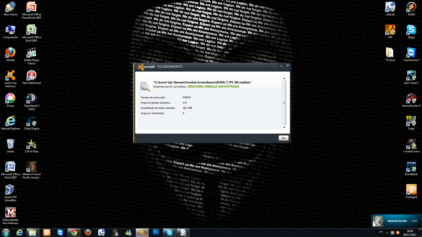The width and height of the screenshot is (422, 237).
Task: Open Windows Live Messenger from the taskbar
Action: click(x=128, y=233)
